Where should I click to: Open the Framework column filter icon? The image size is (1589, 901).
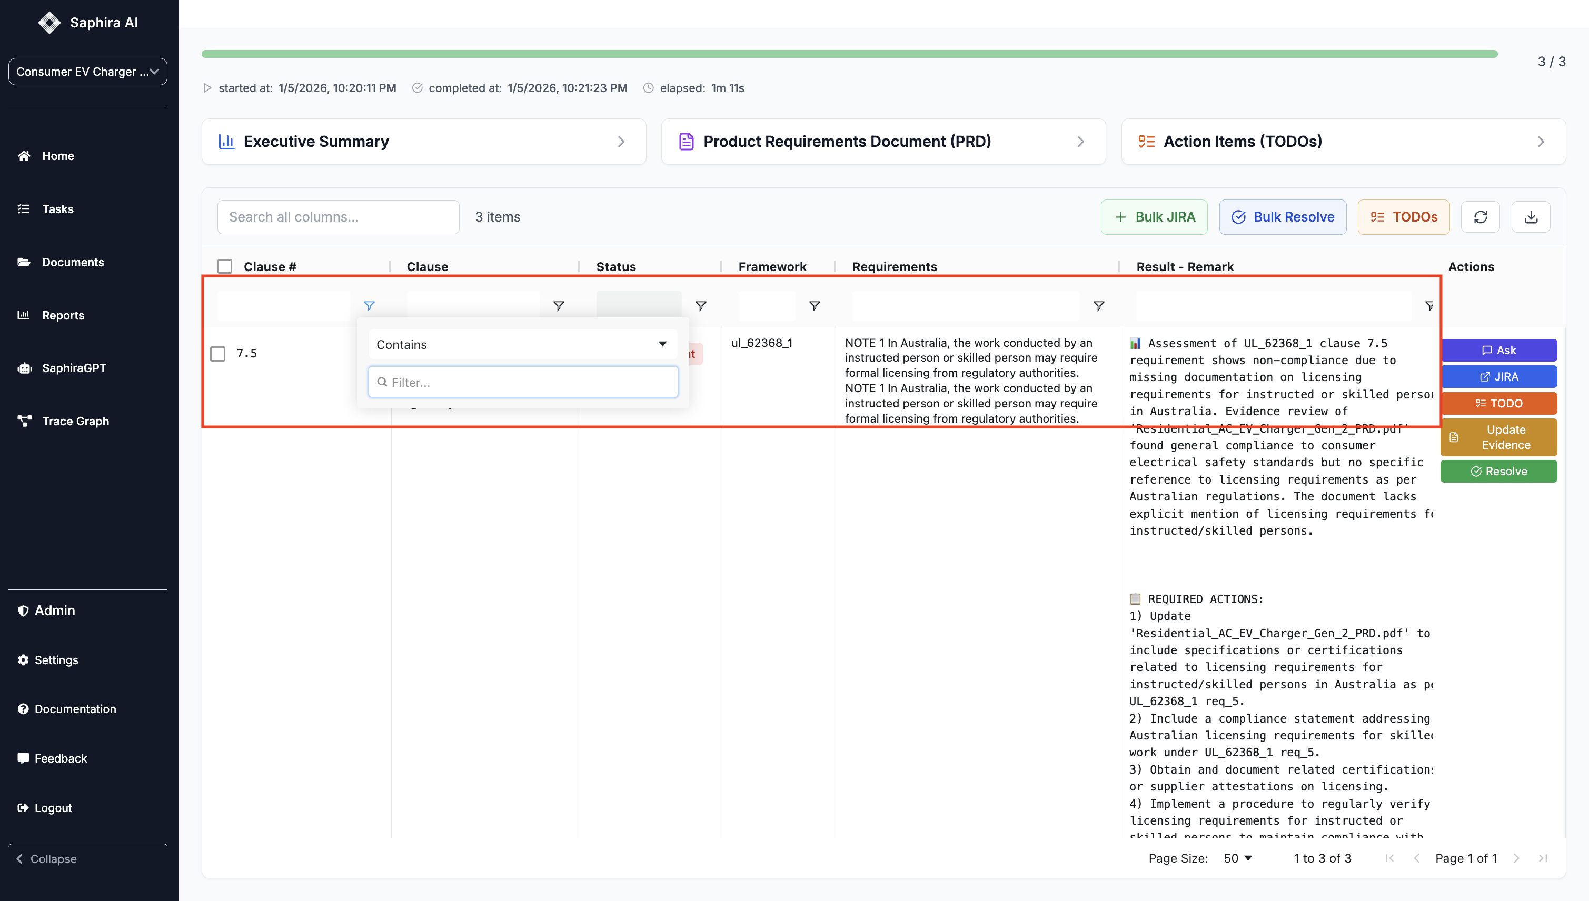coord(815,306)
